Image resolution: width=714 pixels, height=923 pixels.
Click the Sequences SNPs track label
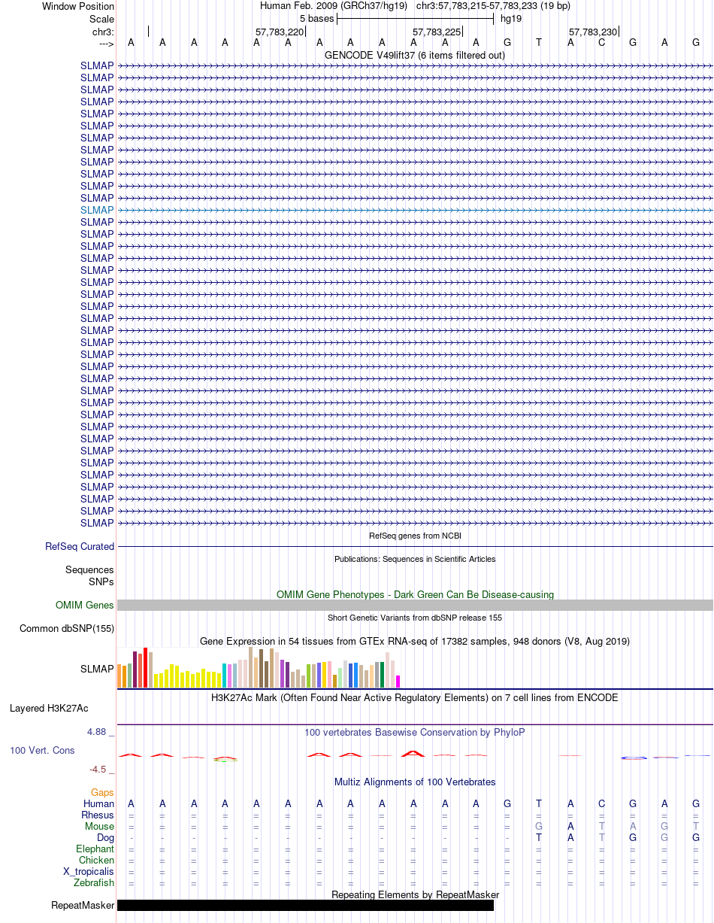89,576
